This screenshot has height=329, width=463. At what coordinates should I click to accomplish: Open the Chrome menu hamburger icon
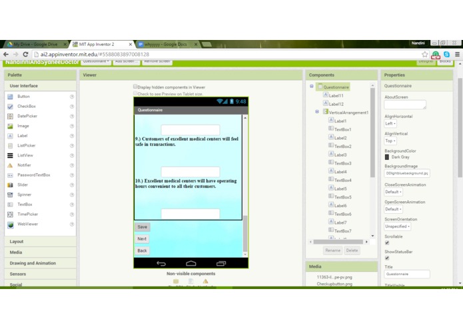tap(457, 55)
